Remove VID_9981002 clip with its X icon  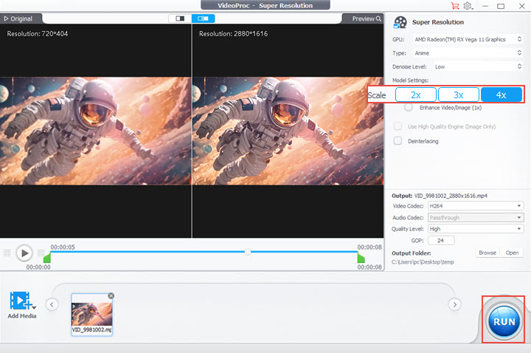[111, 295]
